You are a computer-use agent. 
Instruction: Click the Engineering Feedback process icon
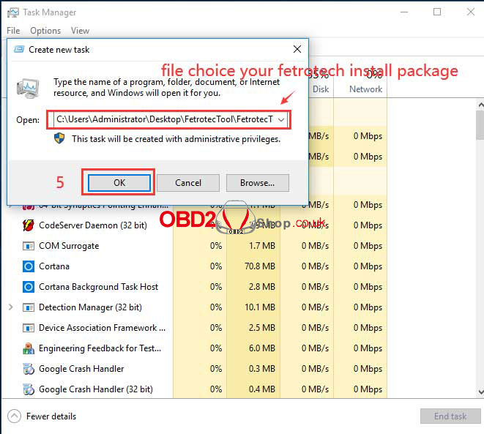tap(29, 348)
